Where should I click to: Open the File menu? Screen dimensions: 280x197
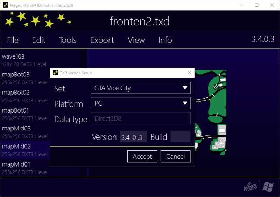pyautogui.click(x=13, y=40)
